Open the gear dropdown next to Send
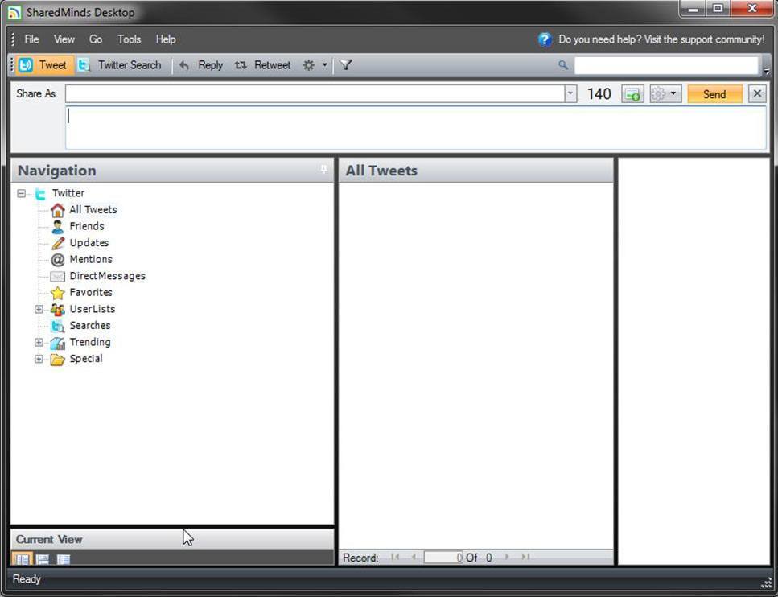778x597 pixels. (x=673, y=94)
